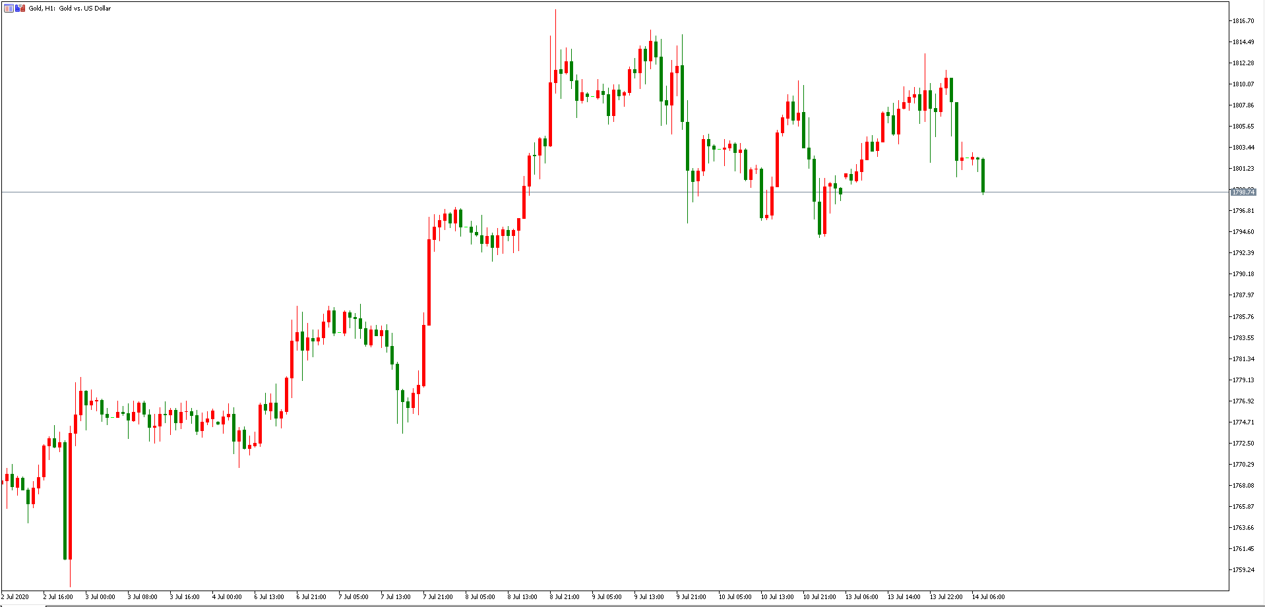Select the 1790.18 price scale label
The width and height of the screenshot is (1265, 607).
(x=1243, y=274)
